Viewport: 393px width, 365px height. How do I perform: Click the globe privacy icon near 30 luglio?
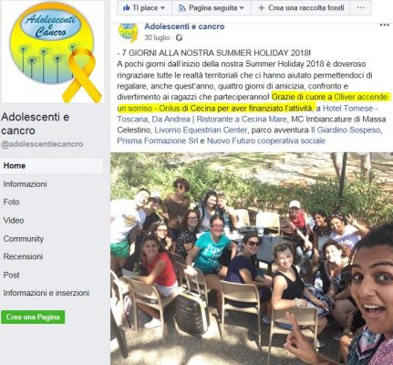pos(179,37)
